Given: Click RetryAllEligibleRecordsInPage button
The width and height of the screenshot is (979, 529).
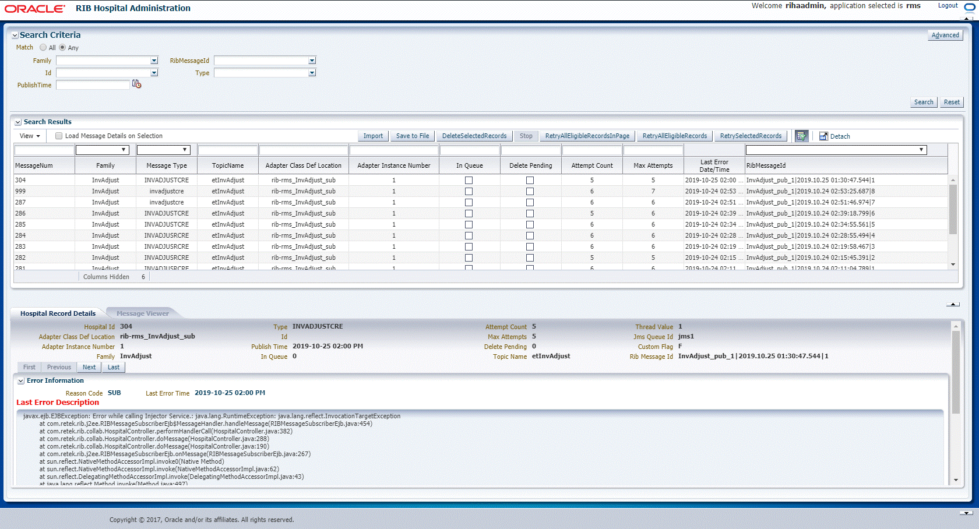Looking at the screenshot, I should (x=587, y=136).
